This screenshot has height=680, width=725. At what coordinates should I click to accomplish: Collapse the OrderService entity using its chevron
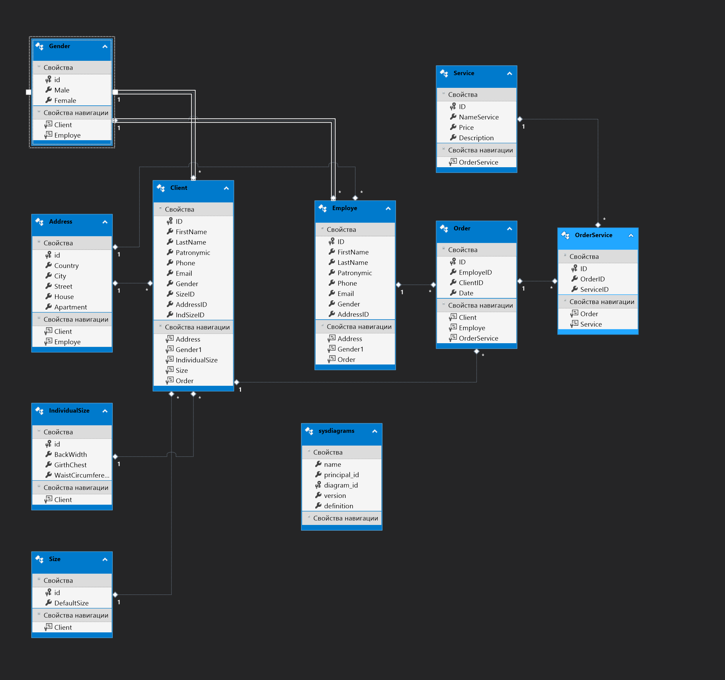(x=631, y=236)
